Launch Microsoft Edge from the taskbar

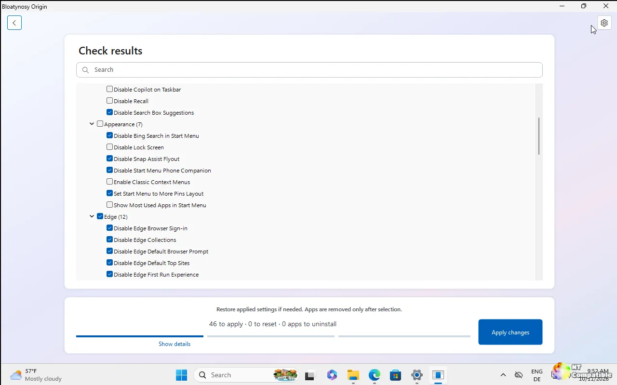pos(375,375)
